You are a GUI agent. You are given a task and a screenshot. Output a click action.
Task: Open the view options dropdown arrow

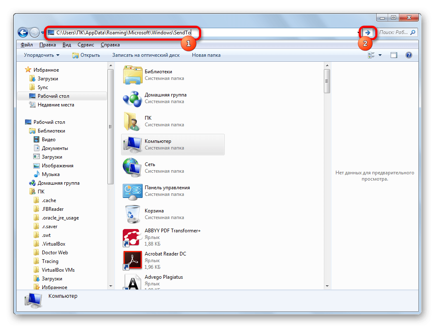[380, 55]
